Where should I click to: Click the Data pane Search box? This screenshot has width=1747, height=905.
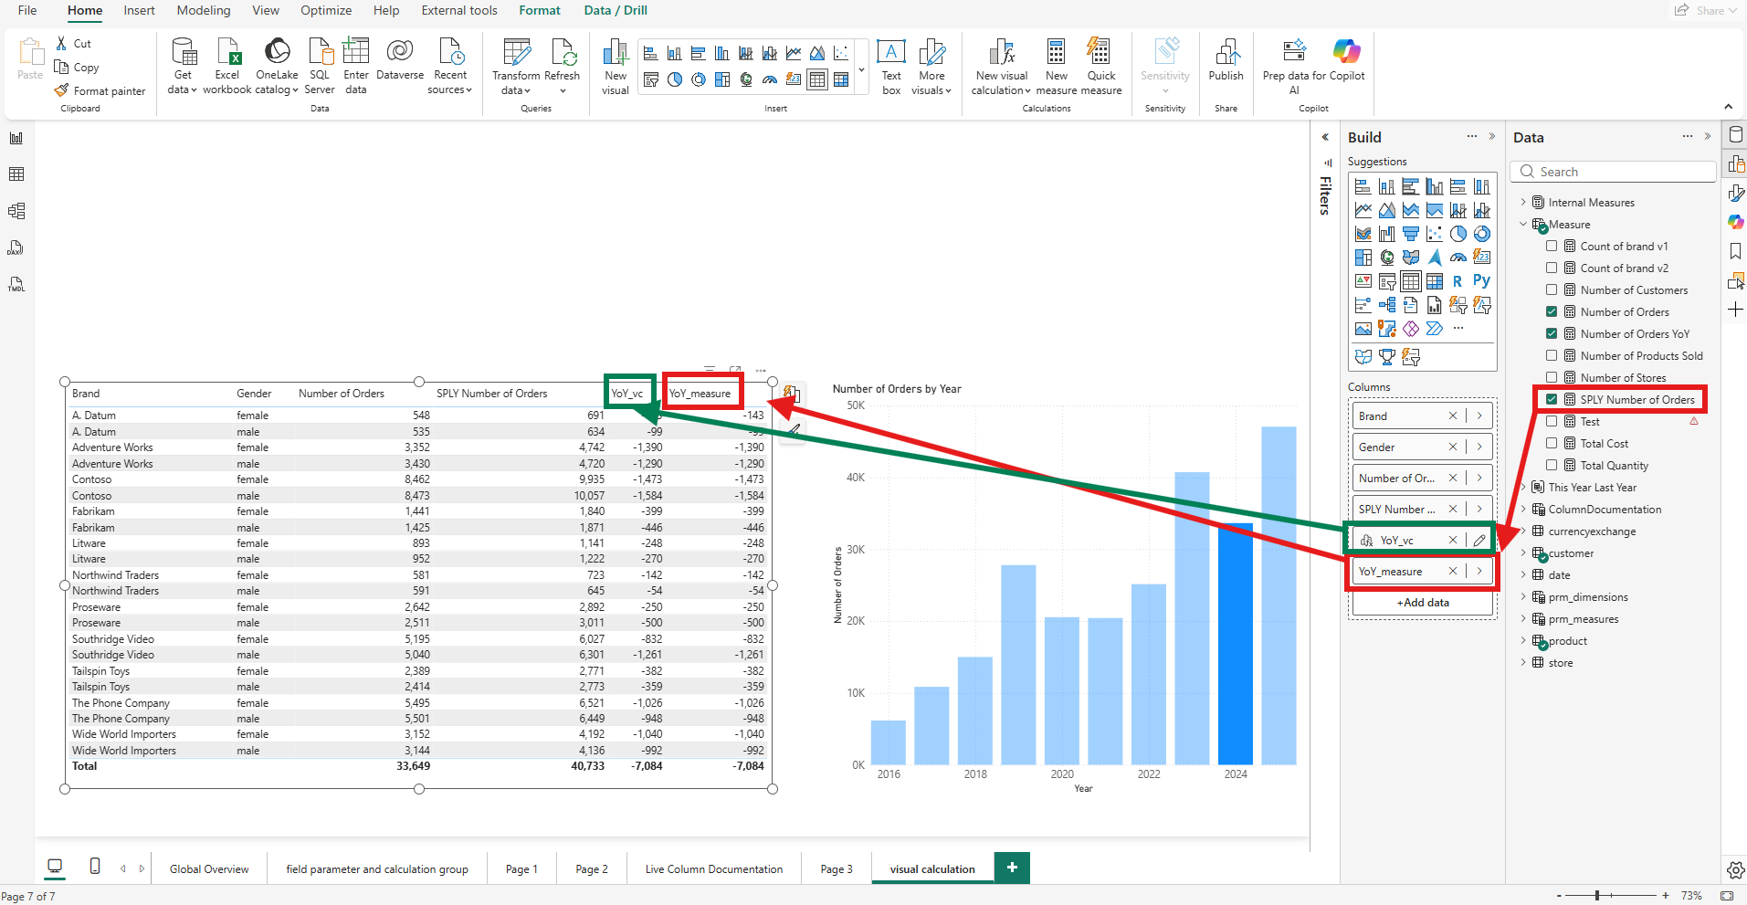1613,172
